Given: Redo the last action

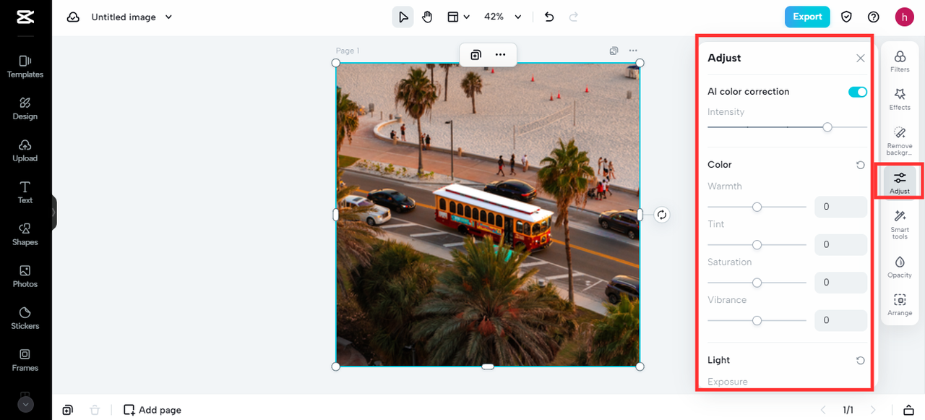Looking at the screenshot, I should tap(574, 17).
